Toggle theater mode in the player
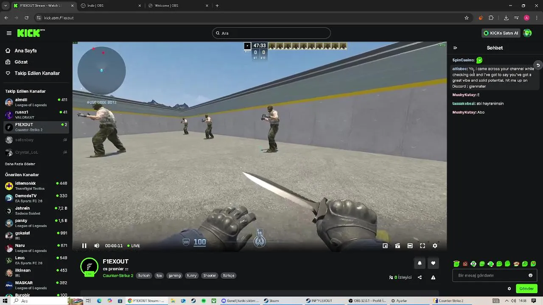The image size is (543, 305). 410,246
